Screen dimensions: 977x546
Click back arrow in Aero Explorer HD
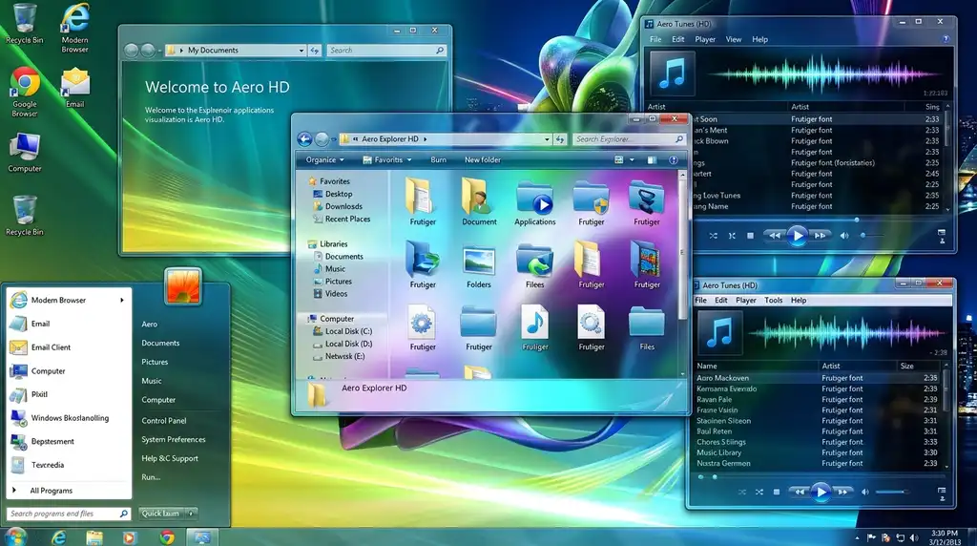[304, 139]
